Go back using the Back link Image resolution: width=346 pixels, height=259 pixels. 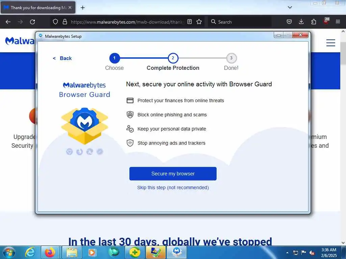coord(62,58)
